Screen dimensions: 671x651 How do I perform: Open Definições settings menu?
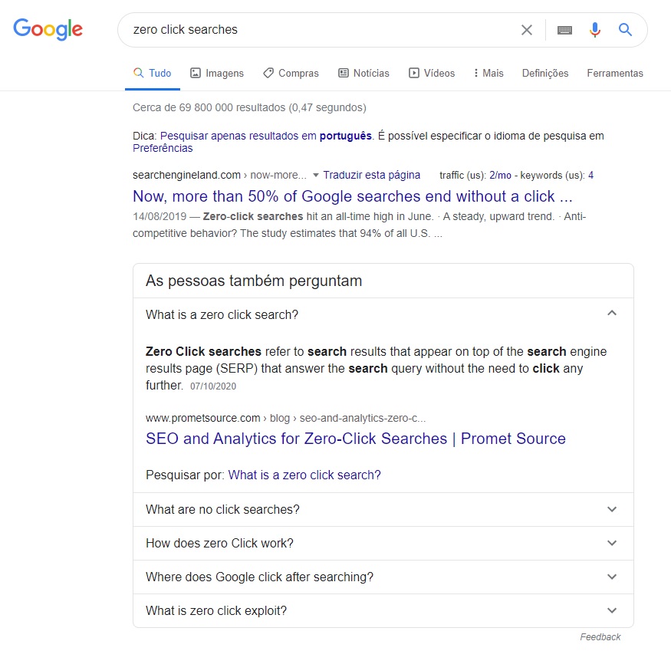coord(545,74)
